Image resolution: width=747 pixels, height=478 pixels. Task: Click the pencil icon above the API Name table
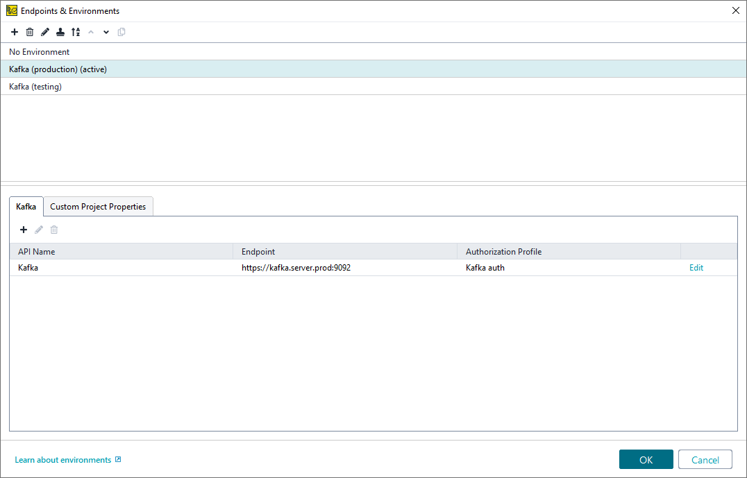(39, 230)
